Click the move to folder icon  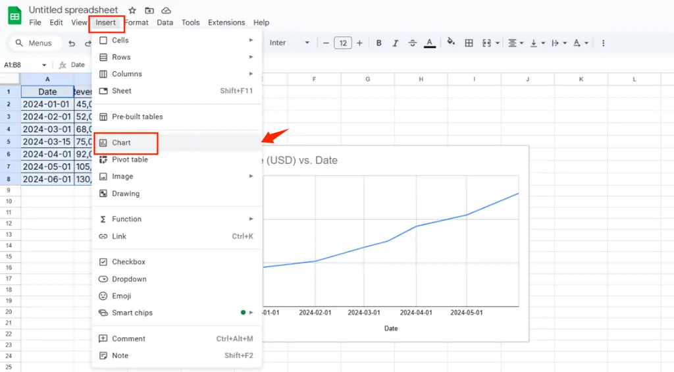[149, 11]
